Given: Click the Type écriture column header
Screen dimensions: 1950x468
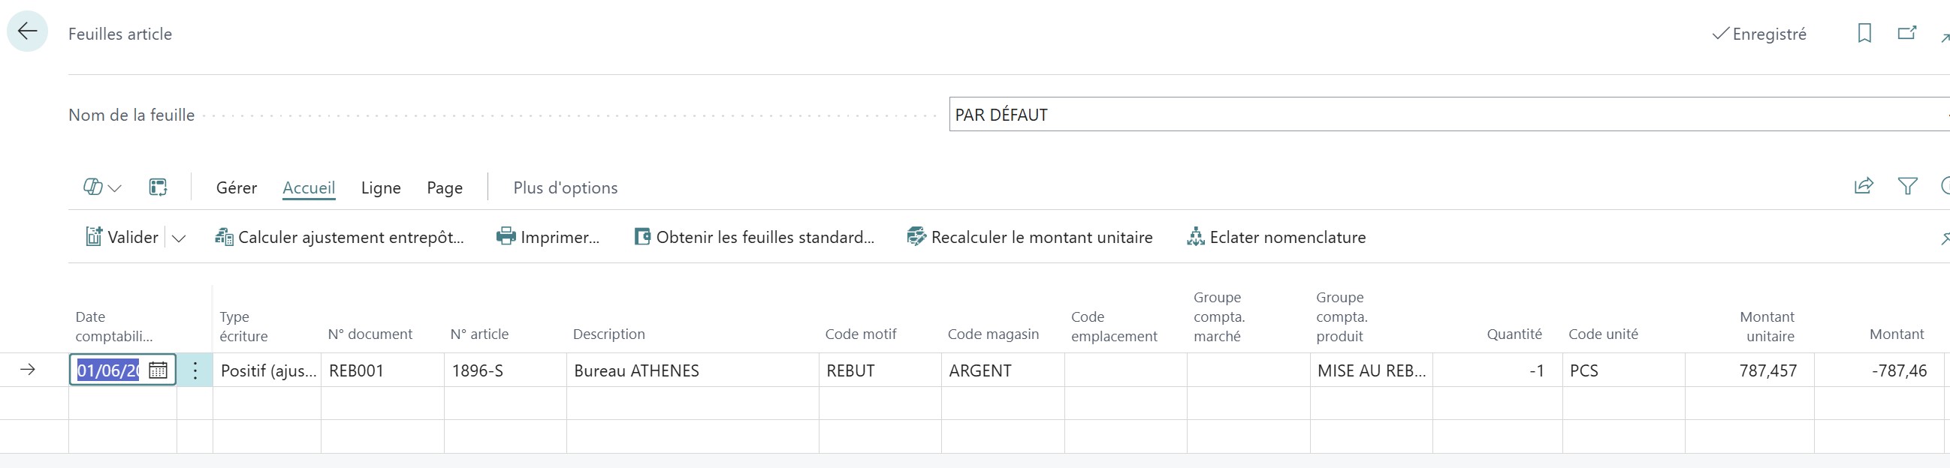Looking at the screenshot, I should 243,325.
